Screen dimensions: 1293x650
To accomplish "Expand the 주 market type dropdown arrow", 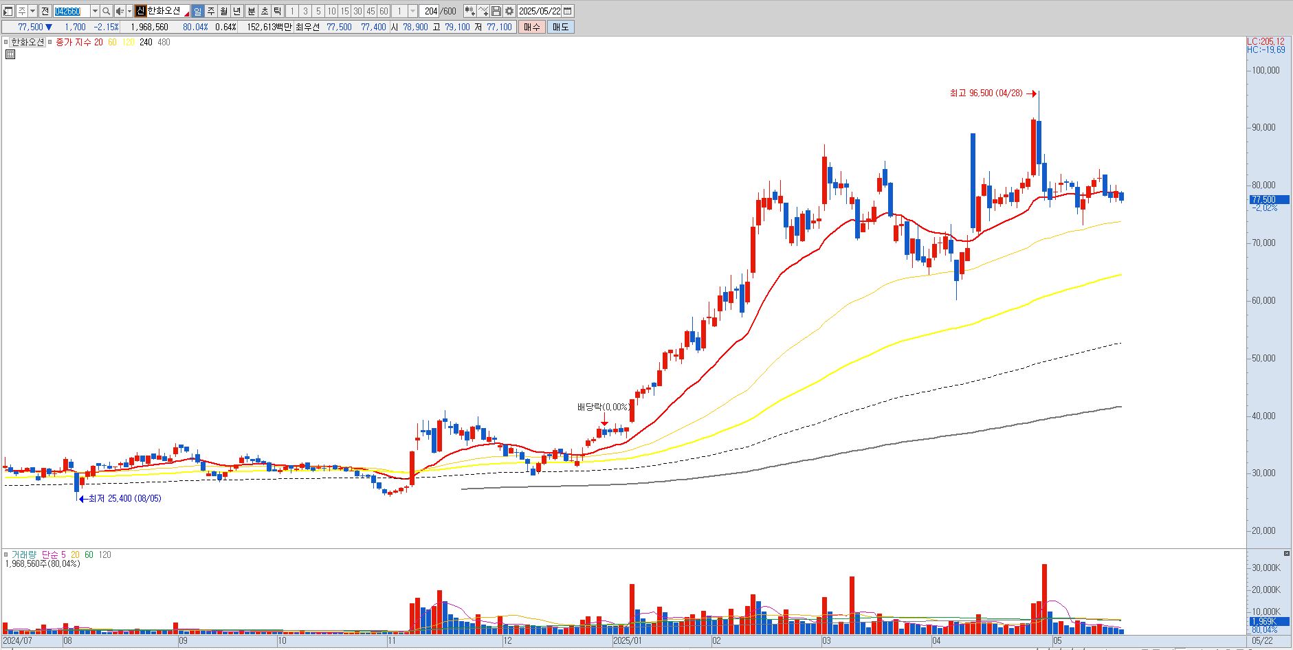I will point(32,11).
